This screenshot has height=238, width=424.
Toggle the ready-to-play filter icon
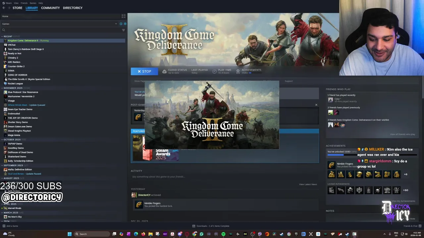pos(125,24)
